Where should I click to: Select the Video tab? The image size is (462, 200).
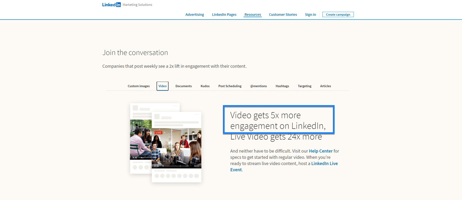162,86
